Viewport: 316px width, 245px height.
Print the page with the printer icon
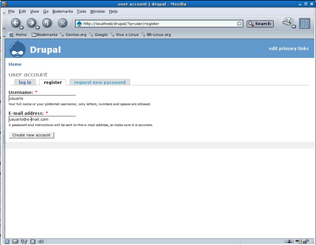click(x=287, y=22)
